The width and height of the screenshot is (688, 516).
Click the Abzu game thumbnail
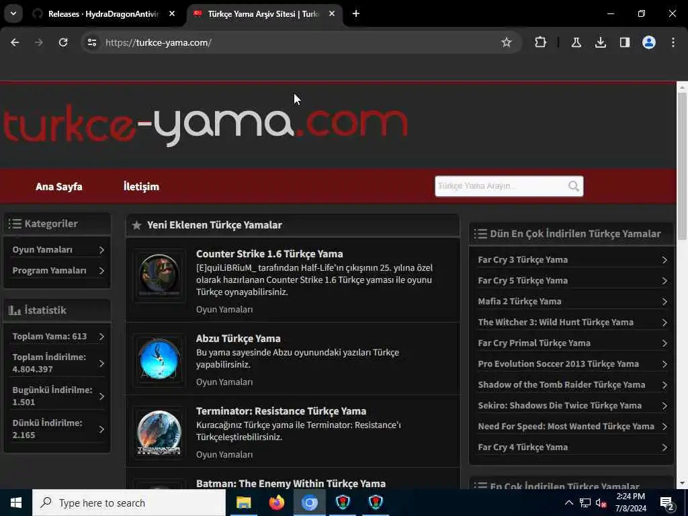click(x=159, y=359)
